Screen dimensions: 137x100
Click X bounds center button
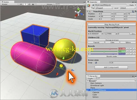(x=131, y=49)
